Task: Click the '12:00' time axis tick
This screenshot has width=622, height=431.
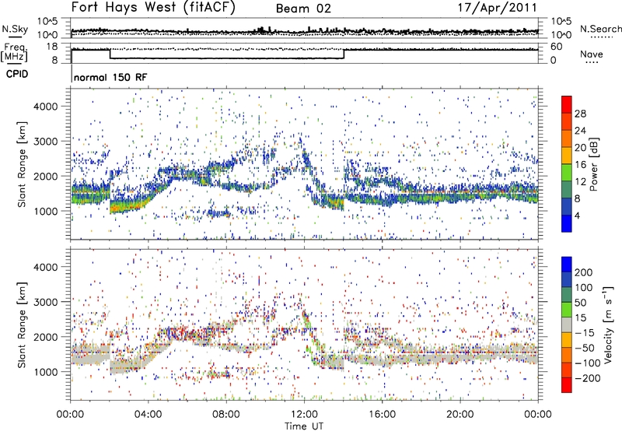Action: pos(303,414)
